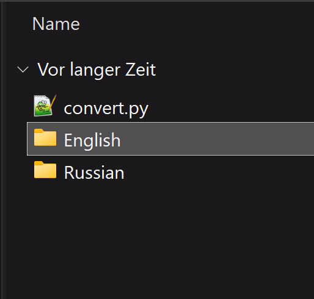
Task: Select the Russian folder name text
Action: [x=94, y=173]
